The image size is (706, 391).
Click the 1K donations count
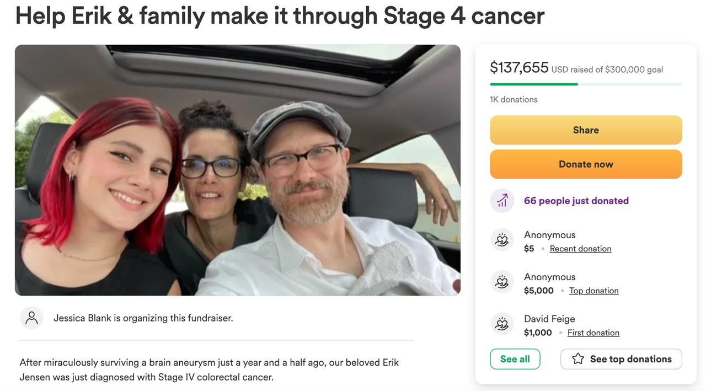coord(514,99)
